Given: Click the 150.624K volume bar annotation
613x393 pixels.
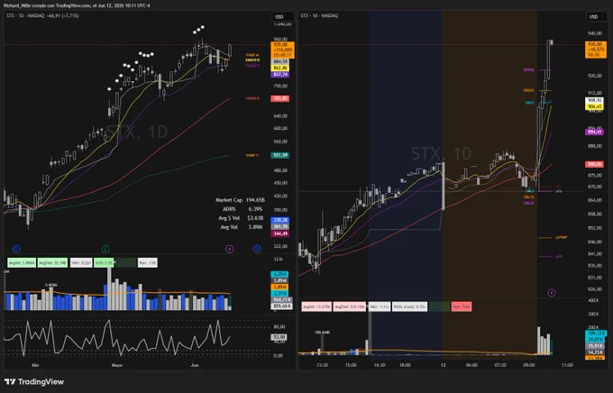Looking at the screenshot, I should pyautogui.click(x=323, y=333).
